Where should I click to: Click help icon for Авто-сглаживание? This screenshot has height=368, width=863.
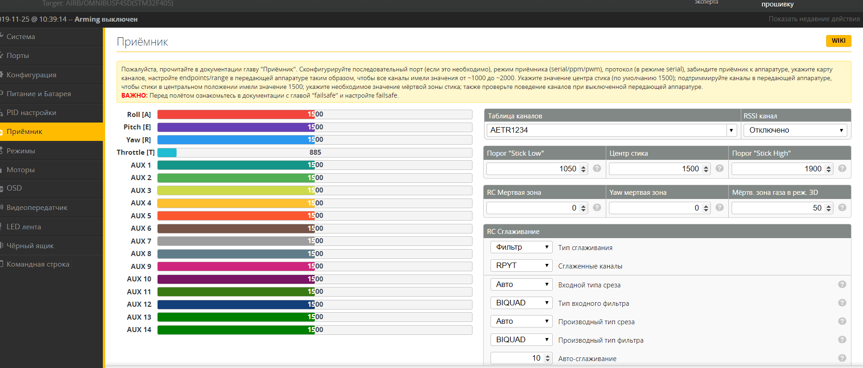click(x=842, y=358)
